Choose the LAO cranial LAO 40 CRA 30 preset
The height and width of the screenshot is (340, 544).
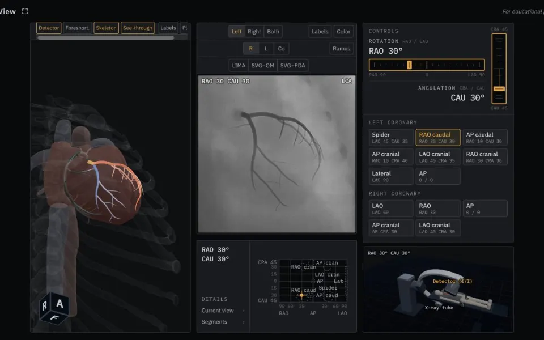pos(438,228)
